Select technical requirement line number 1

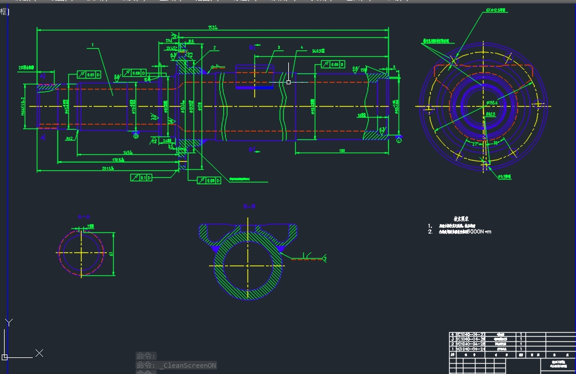pos(451,226)
